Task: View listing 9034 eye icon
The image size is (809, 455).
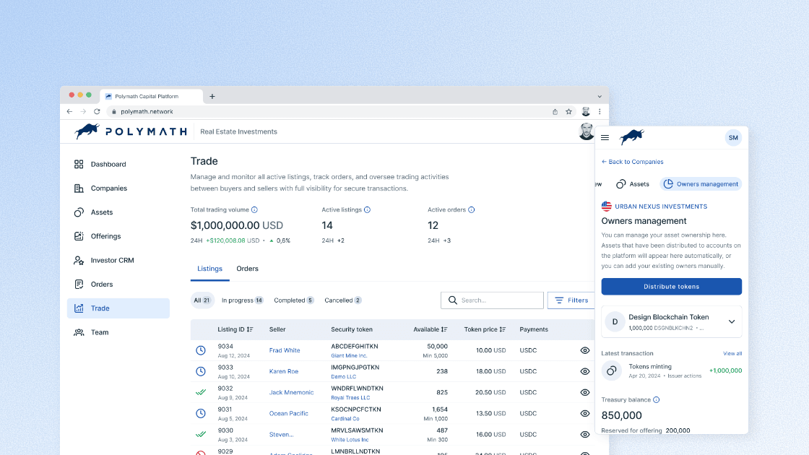Action: point(584,350)
